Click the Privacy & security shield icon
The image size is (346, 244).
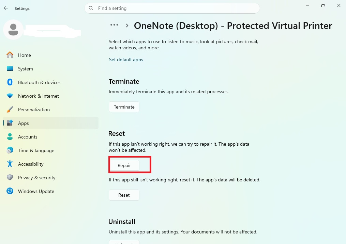click(10, 178)
